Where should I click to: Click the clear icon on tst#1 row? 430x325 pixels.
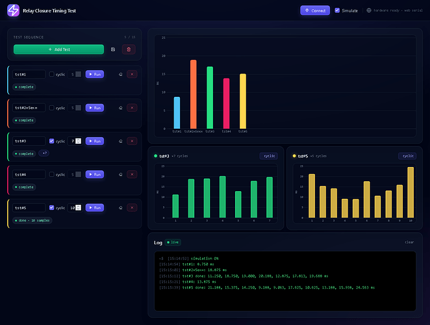coord(120,74)
